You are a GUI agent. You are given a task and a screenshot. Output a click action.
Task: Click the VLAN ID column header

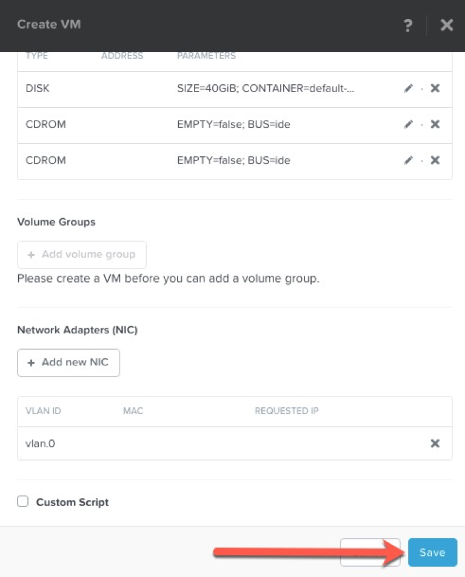pyautogui.click(x=43, y=411)
